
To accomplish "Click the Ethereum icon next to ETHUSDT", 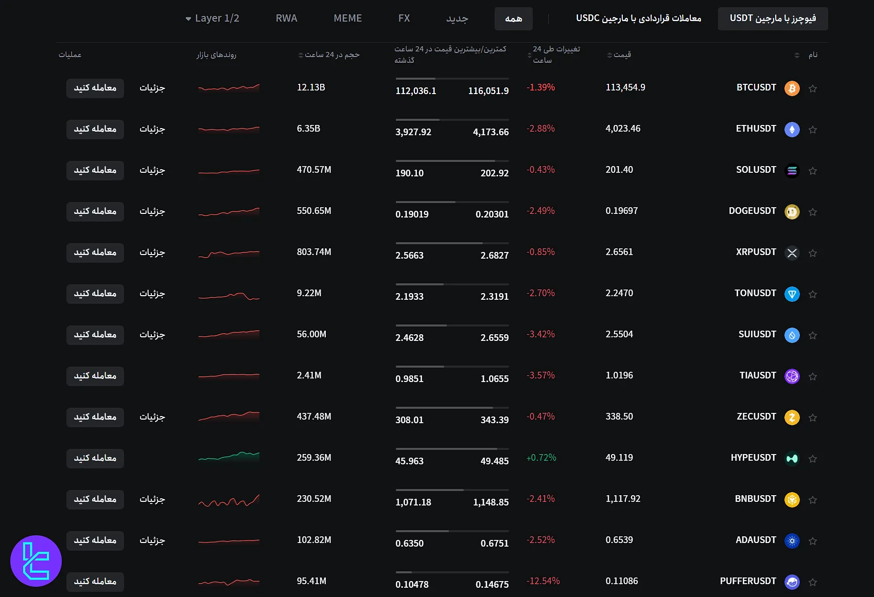I will pos(792,130).
